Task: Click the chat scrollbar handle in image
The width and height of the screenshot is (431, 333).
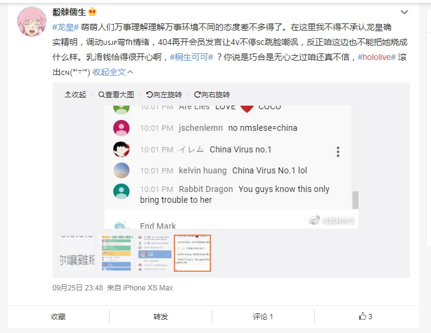Action: pos(355,200)
